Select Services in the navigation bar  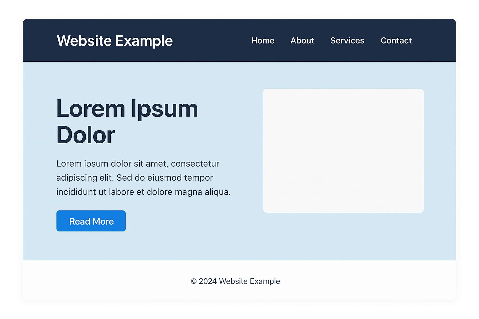click(x=347, y=40)
